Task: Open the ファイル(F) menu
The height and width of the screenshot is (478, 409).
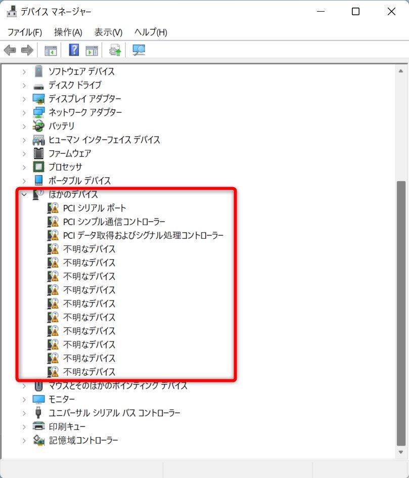Action: pos(25,32)
